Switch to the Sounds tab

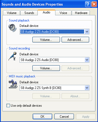(x=29, y=13)
